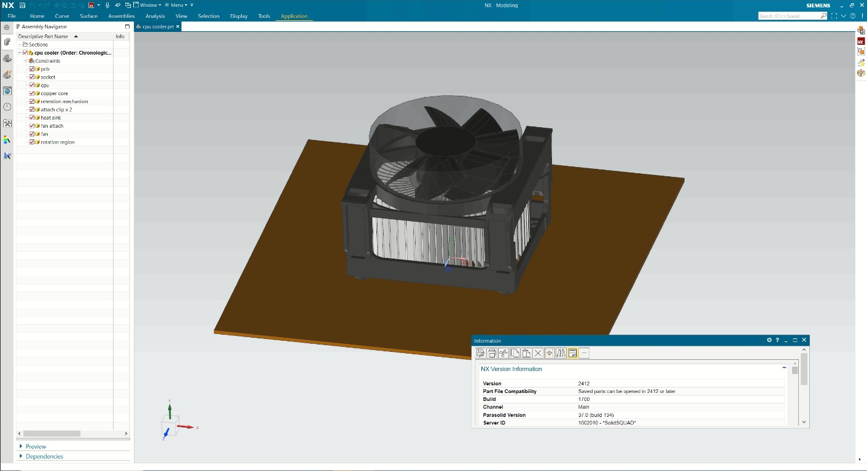Switch to the Assemblies ribbon tab
The image size is (867, 471).
[121, 16]
